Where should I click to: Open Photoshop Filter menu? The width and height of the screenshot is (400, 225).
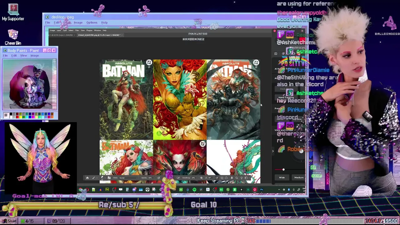pyautogui.click(x=77, y=30)
